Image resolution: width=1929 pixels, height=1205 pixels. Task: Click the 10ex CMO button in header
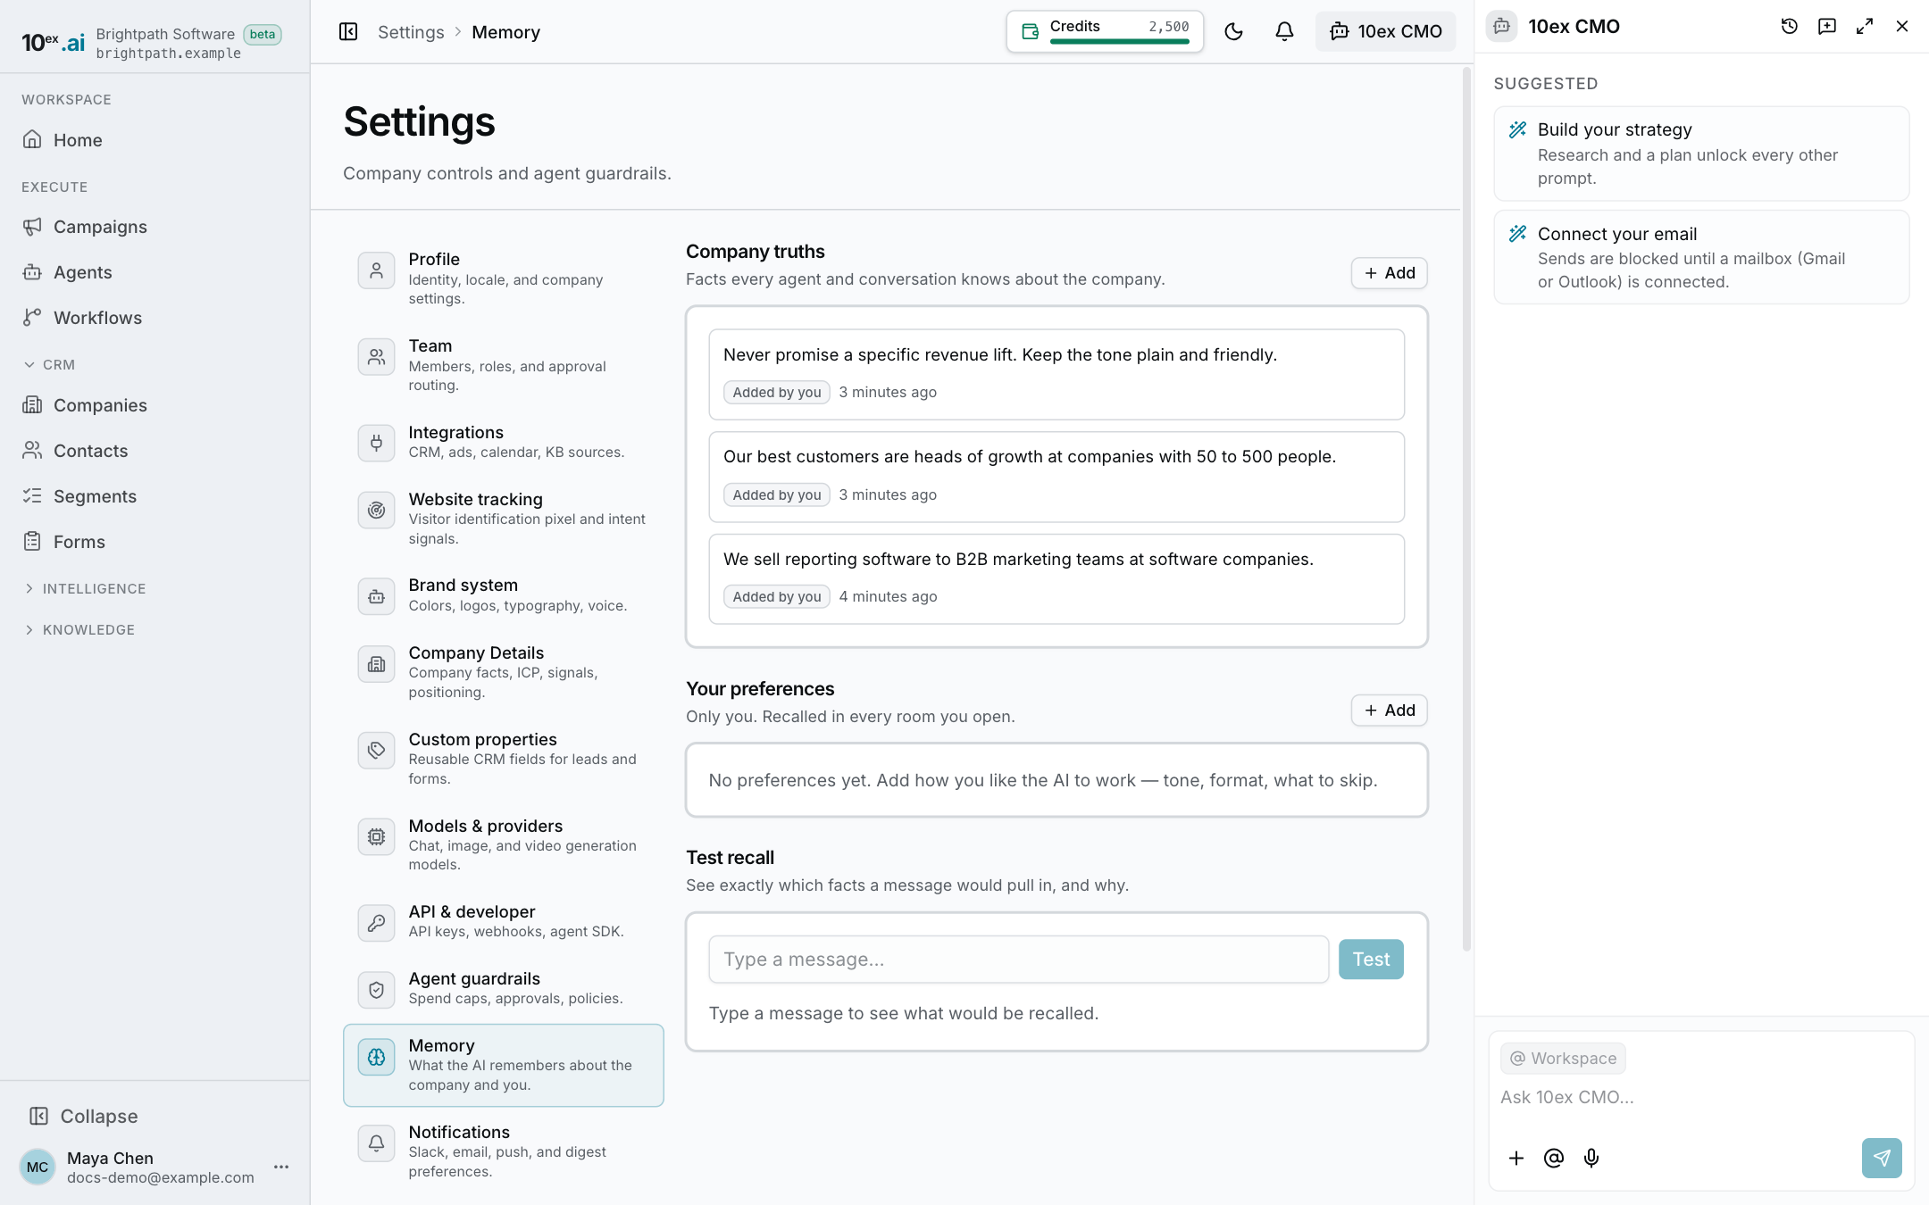tap(1385, 31)
